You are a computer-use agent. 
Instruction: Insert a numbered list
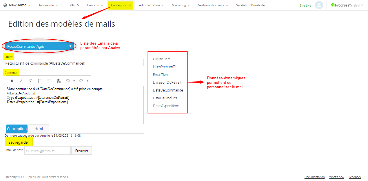pyautogui.click(x=40, y=81)
